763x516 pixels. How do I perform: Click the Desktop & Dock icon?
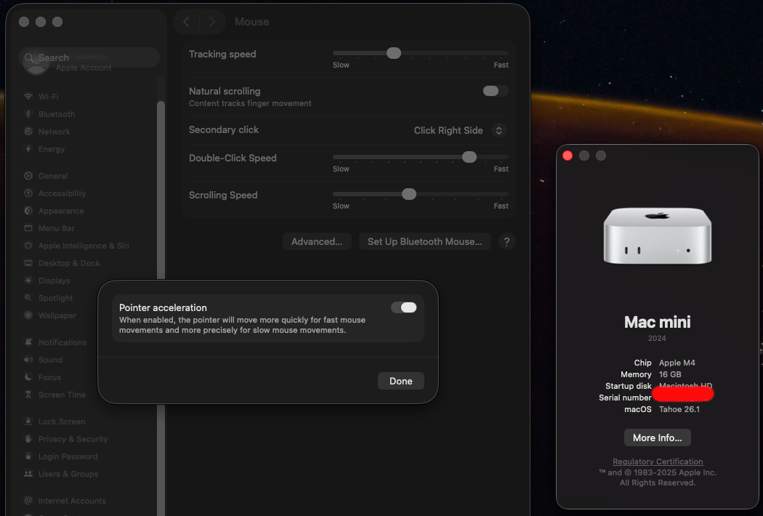28,263
